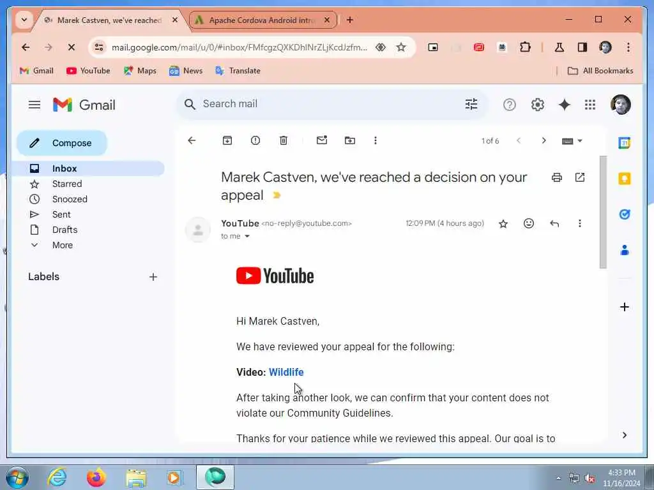Screen dimensions: 654x490
Task: Go back in browser history
Action: 26,47
